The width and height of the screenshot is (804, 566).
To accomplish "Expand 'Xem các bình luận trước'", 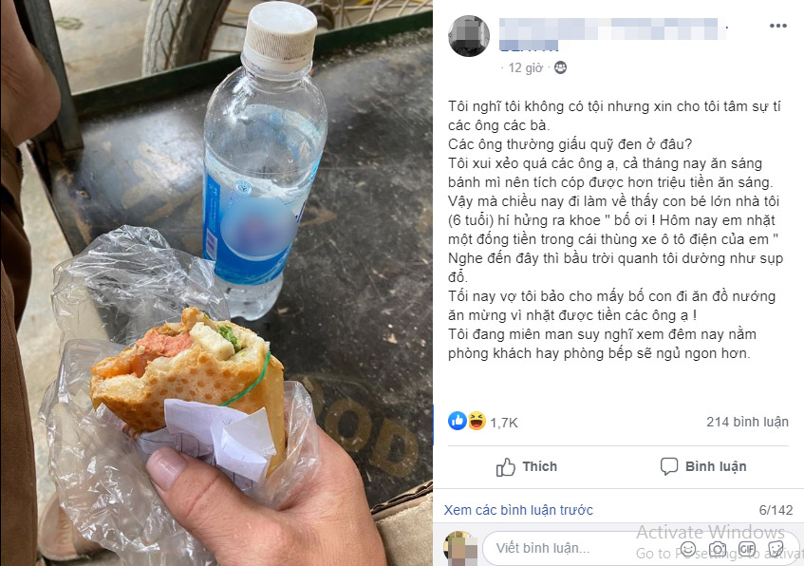I will pyautogui.click(x=518, y=510).
